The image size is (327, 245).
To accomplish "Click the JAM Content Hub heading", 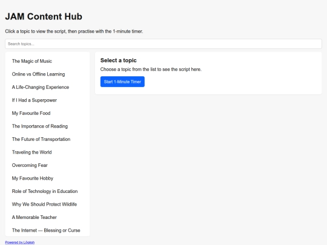I will [x=44, y=16].
